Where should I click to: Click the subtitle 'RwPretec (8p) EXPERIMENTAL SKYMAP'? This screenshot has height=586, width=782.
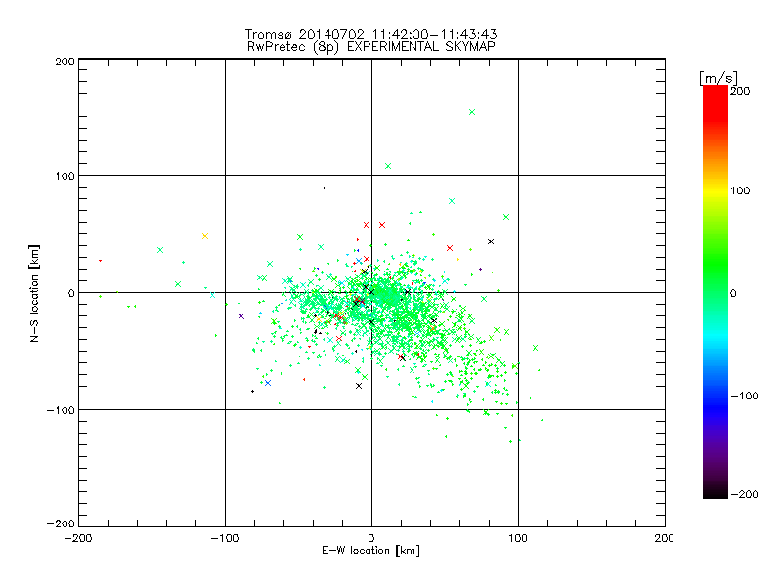pos(371,47)
